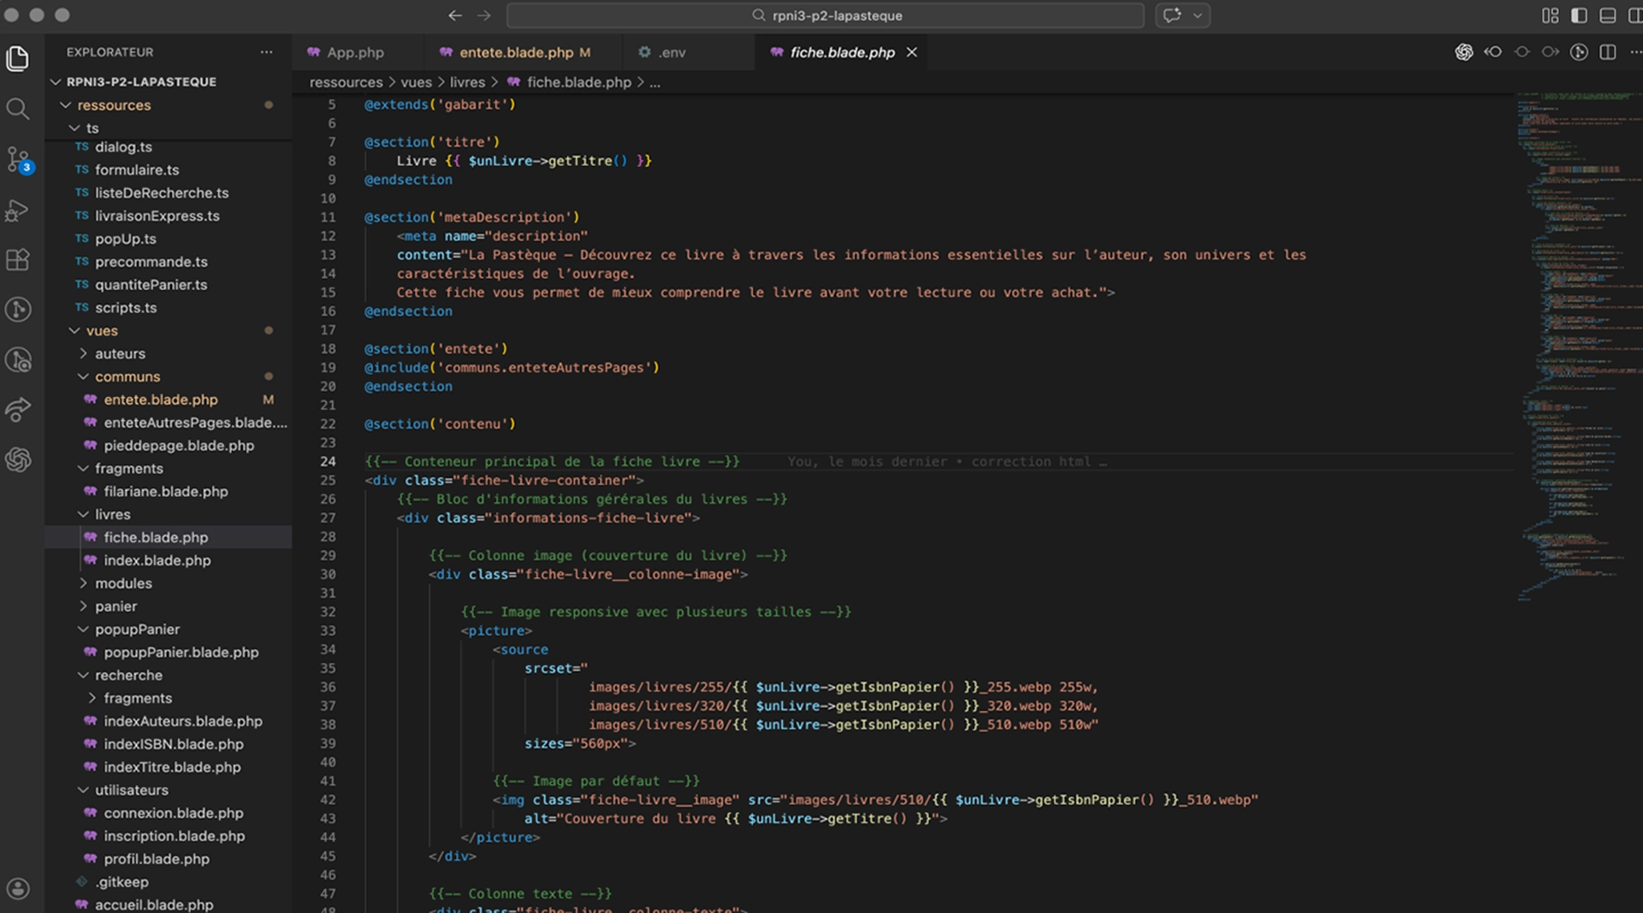Open the ellipsis at the breadcrumb end

655,82
